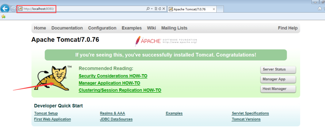This screenshot has height=130, width=325.
Task: Refresh the page with the reload icon
Action: tap(160, 9)
